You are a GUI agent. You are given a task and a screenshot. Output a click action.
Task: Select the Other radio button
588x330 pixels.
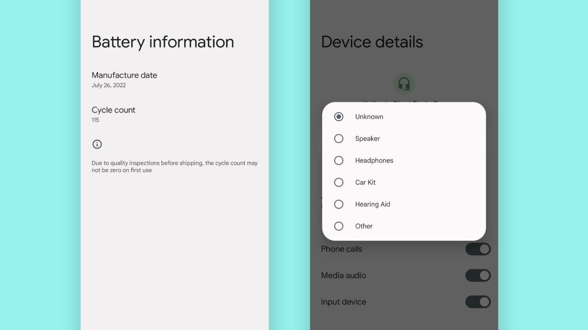pos(339,226)
